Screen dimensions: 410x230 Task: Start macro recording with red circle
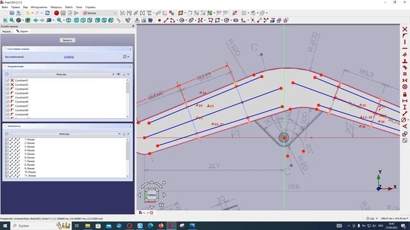[56, 13]
